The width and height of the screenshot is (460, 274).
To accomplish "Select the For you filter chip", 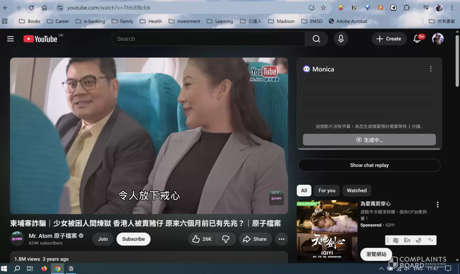I will coord(327,190).
